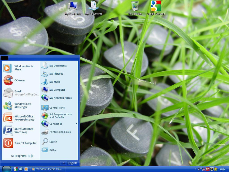Open My Music folder
Image resolution: width=229 pixels, height=172 pixels.
click(59, 82)
